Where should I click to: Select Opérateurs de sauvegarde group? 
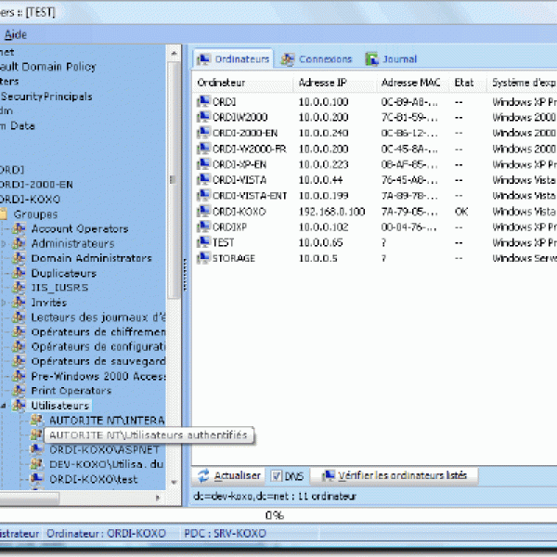pos(98,361)
